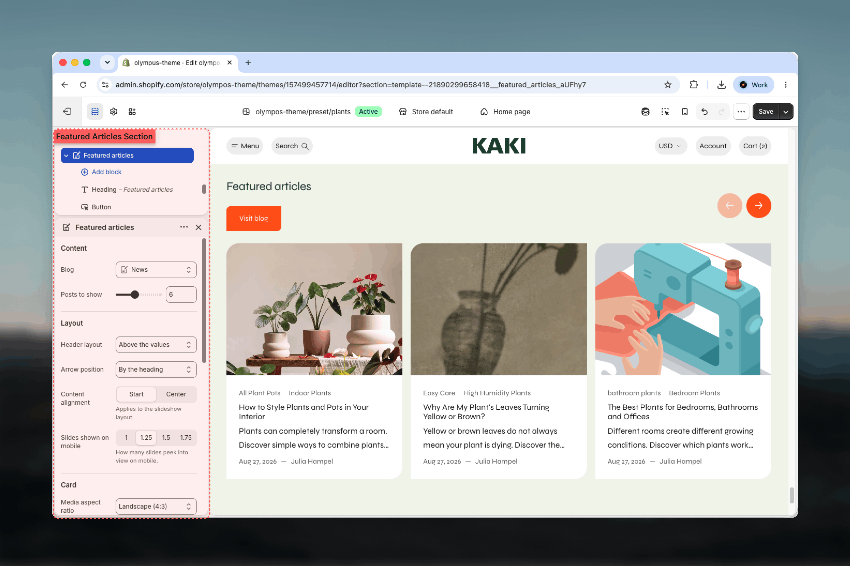Open Media aspect ratio dropdown

[x=156, y=506]
